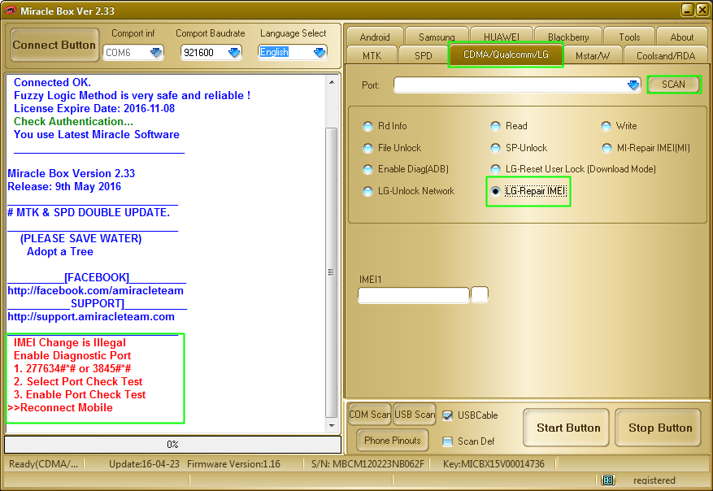Click '# MTK & SPD DOUBLE UPDATE.' line

(89, 213)
